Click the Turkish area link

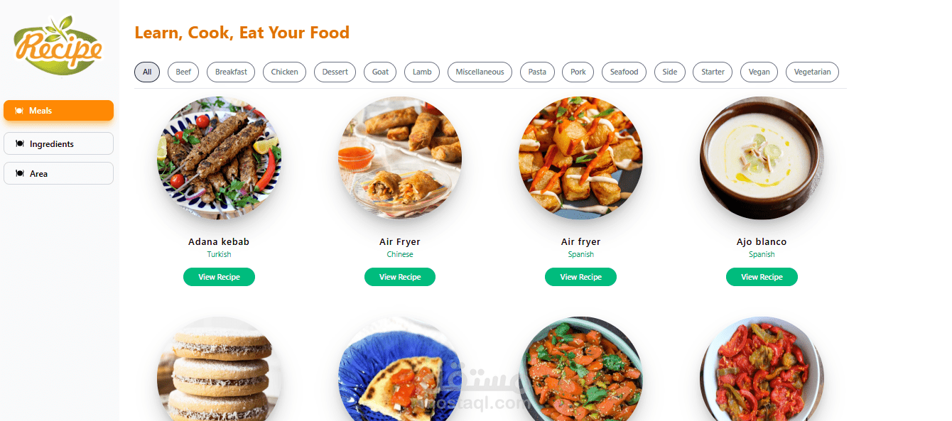(219, 254)
